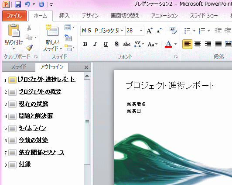Click the bullet list icon

(x=188, y=31)
